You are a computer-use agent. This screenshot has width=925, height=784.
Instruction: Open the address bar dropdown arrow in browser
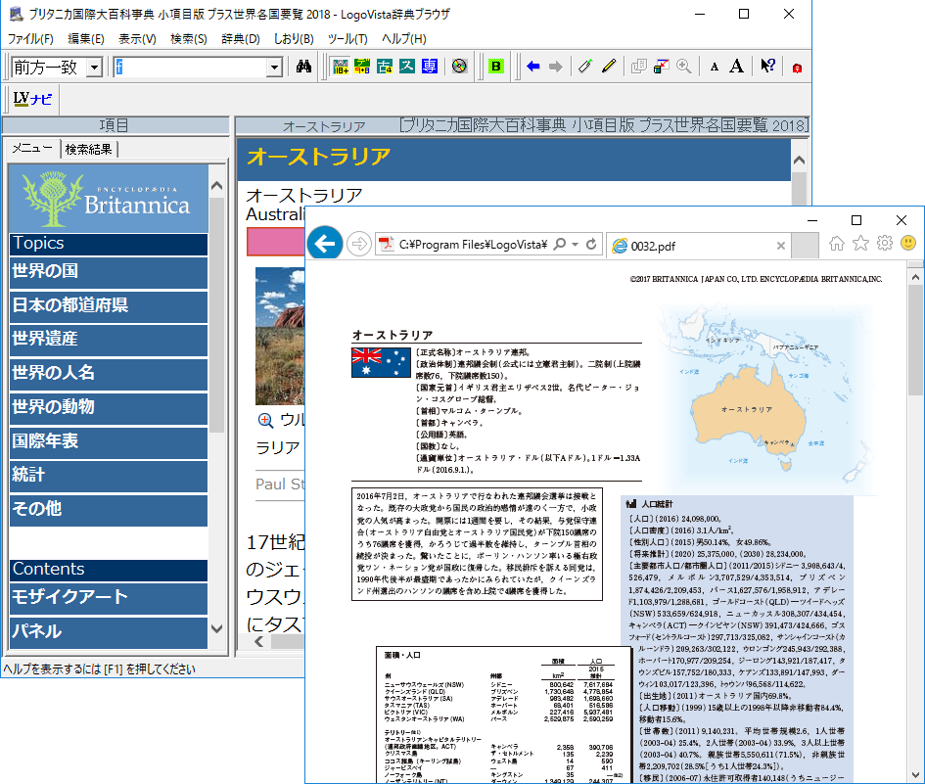(x=575, y=245)
